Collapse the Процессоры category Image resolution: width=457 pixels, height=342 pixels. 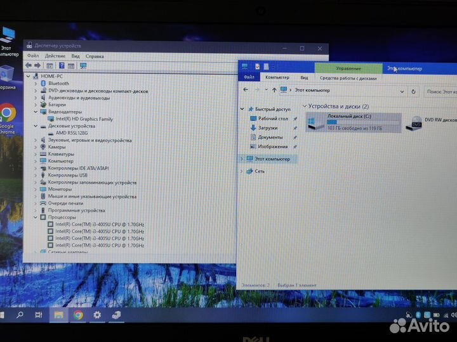click(x=36, y=217)
